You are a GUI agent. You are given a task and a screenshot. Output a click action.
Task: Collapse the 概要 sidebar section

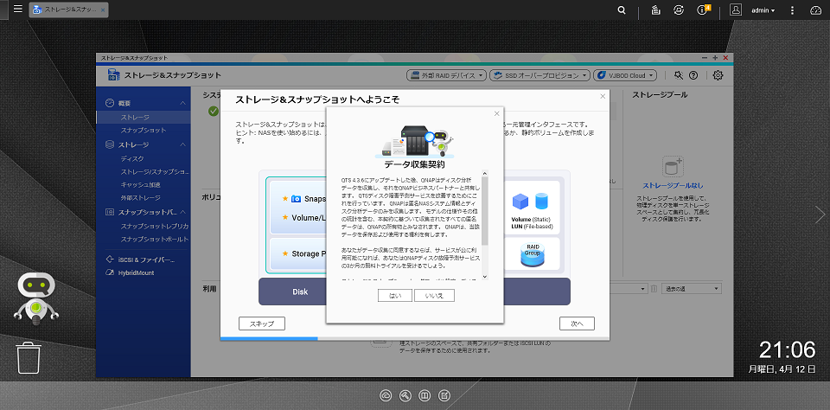(x=182, y=103)
